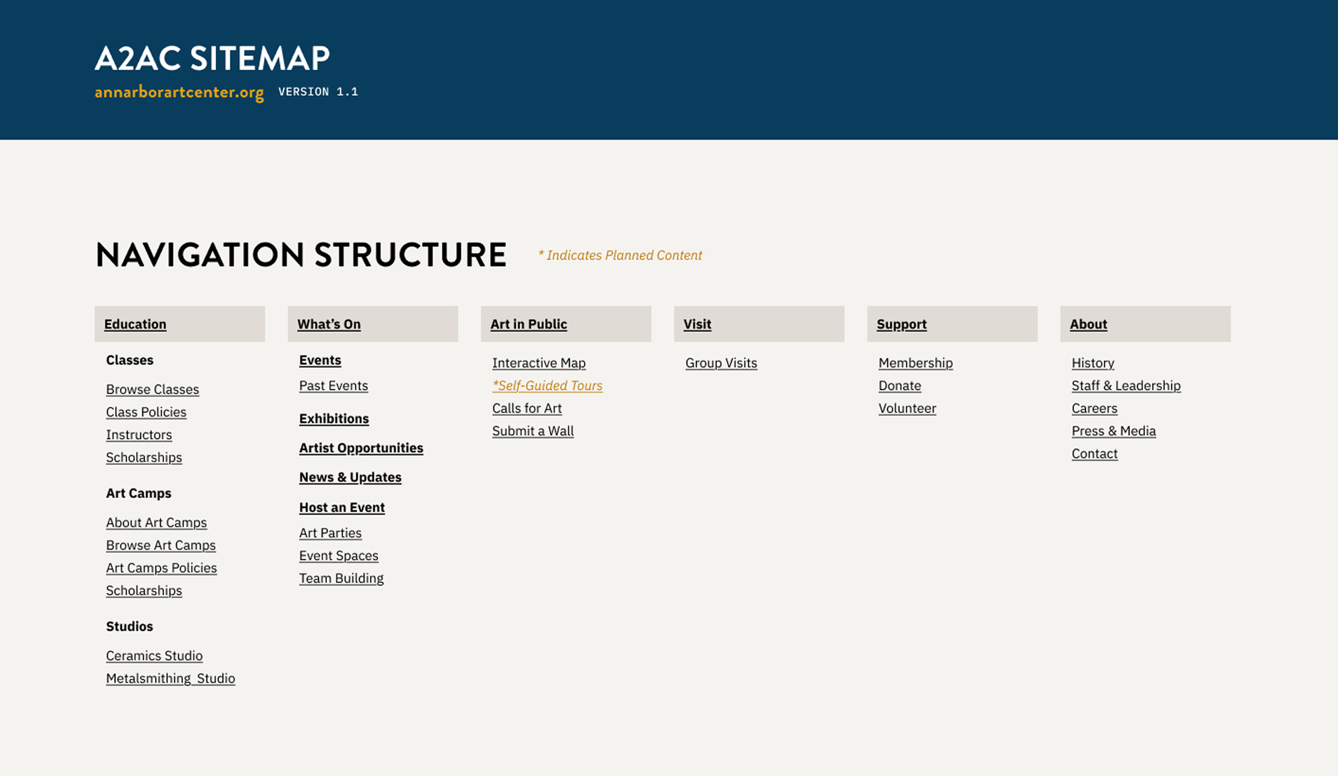View the Staff & Leadership link
The width and height of the screenshot is (1338, 776).
(1126, 386)
